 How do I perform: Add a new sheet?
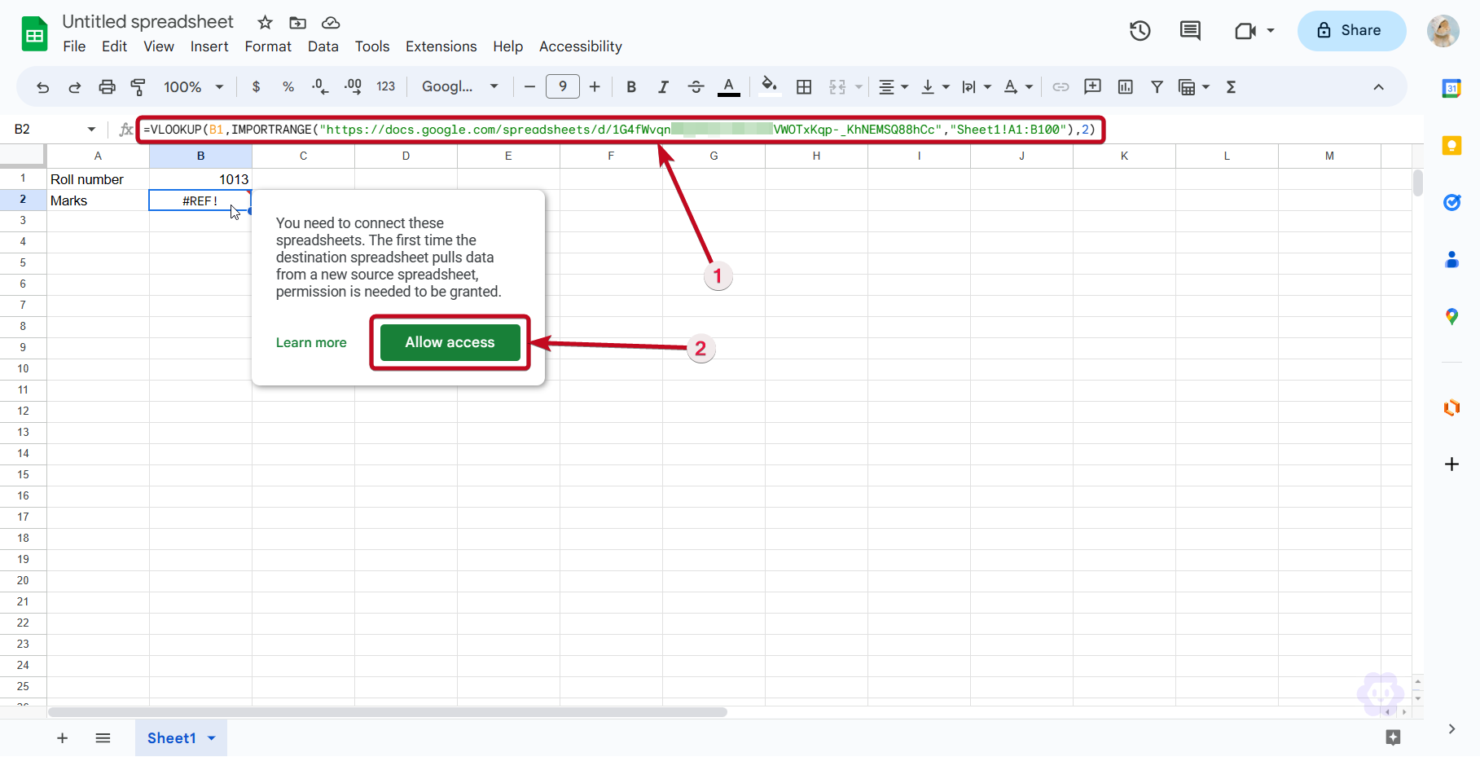coord(62,738)
